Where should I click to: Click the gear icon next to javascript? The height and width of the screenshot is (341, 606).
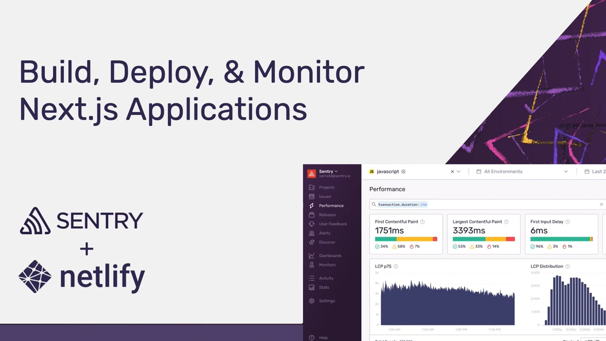tap(403, 171)
